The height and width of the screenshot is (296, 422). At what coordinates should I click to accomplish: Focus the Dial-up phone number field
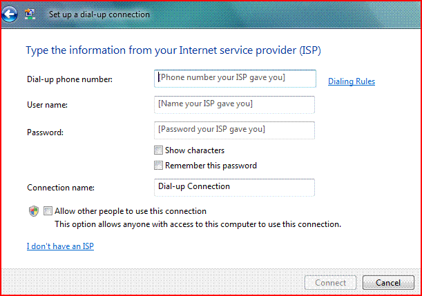tap(235, 79)
